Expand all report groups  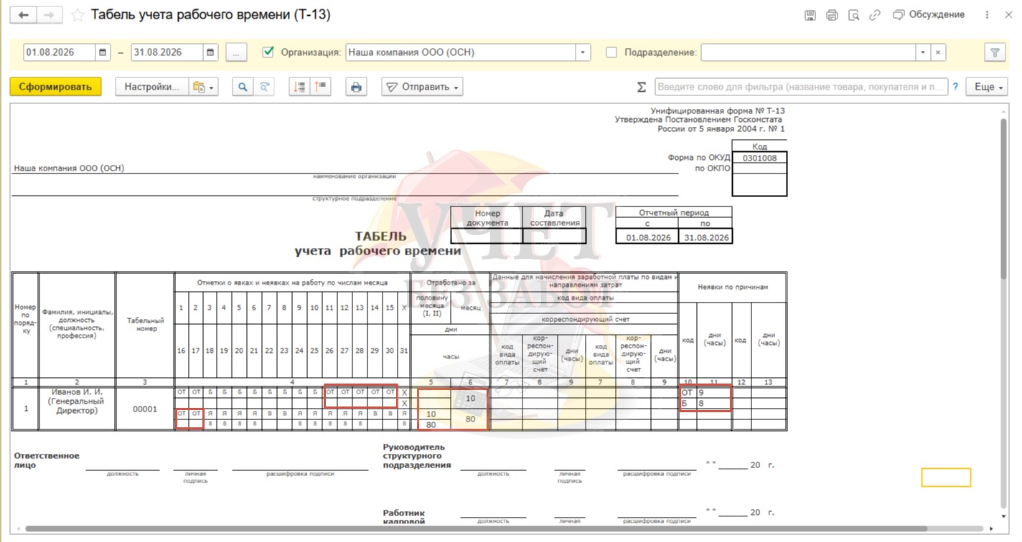coord(320,87)
